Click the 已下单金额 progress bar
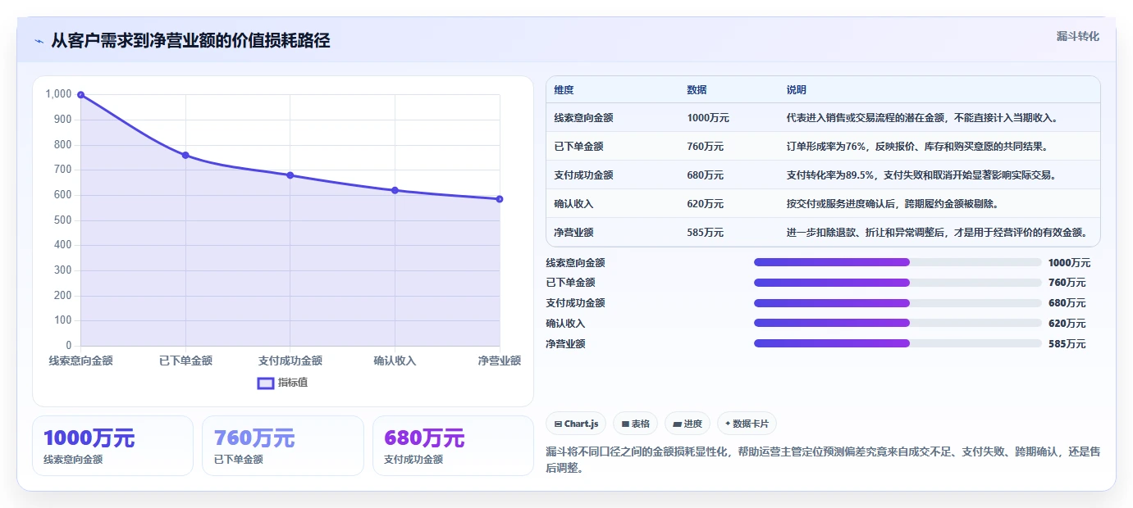This screenshot has height=508, width=1133. point(898,283)
